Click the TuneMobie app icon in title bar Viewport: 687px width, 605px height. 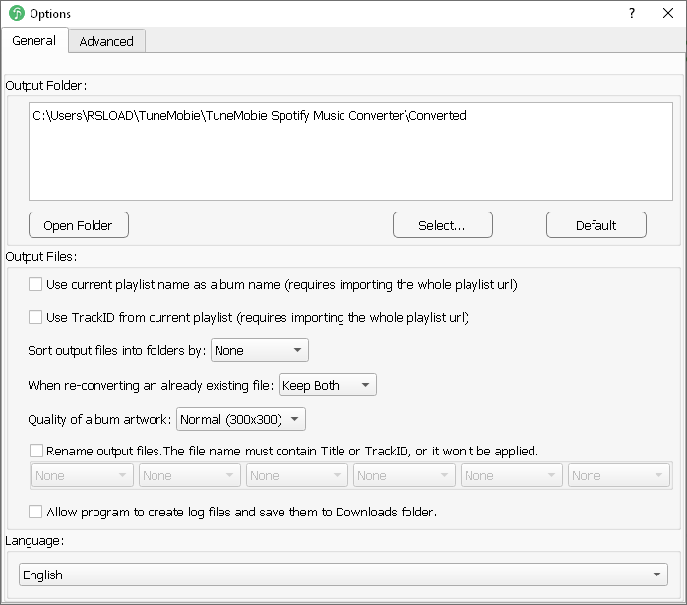click(x=17, y=13)
